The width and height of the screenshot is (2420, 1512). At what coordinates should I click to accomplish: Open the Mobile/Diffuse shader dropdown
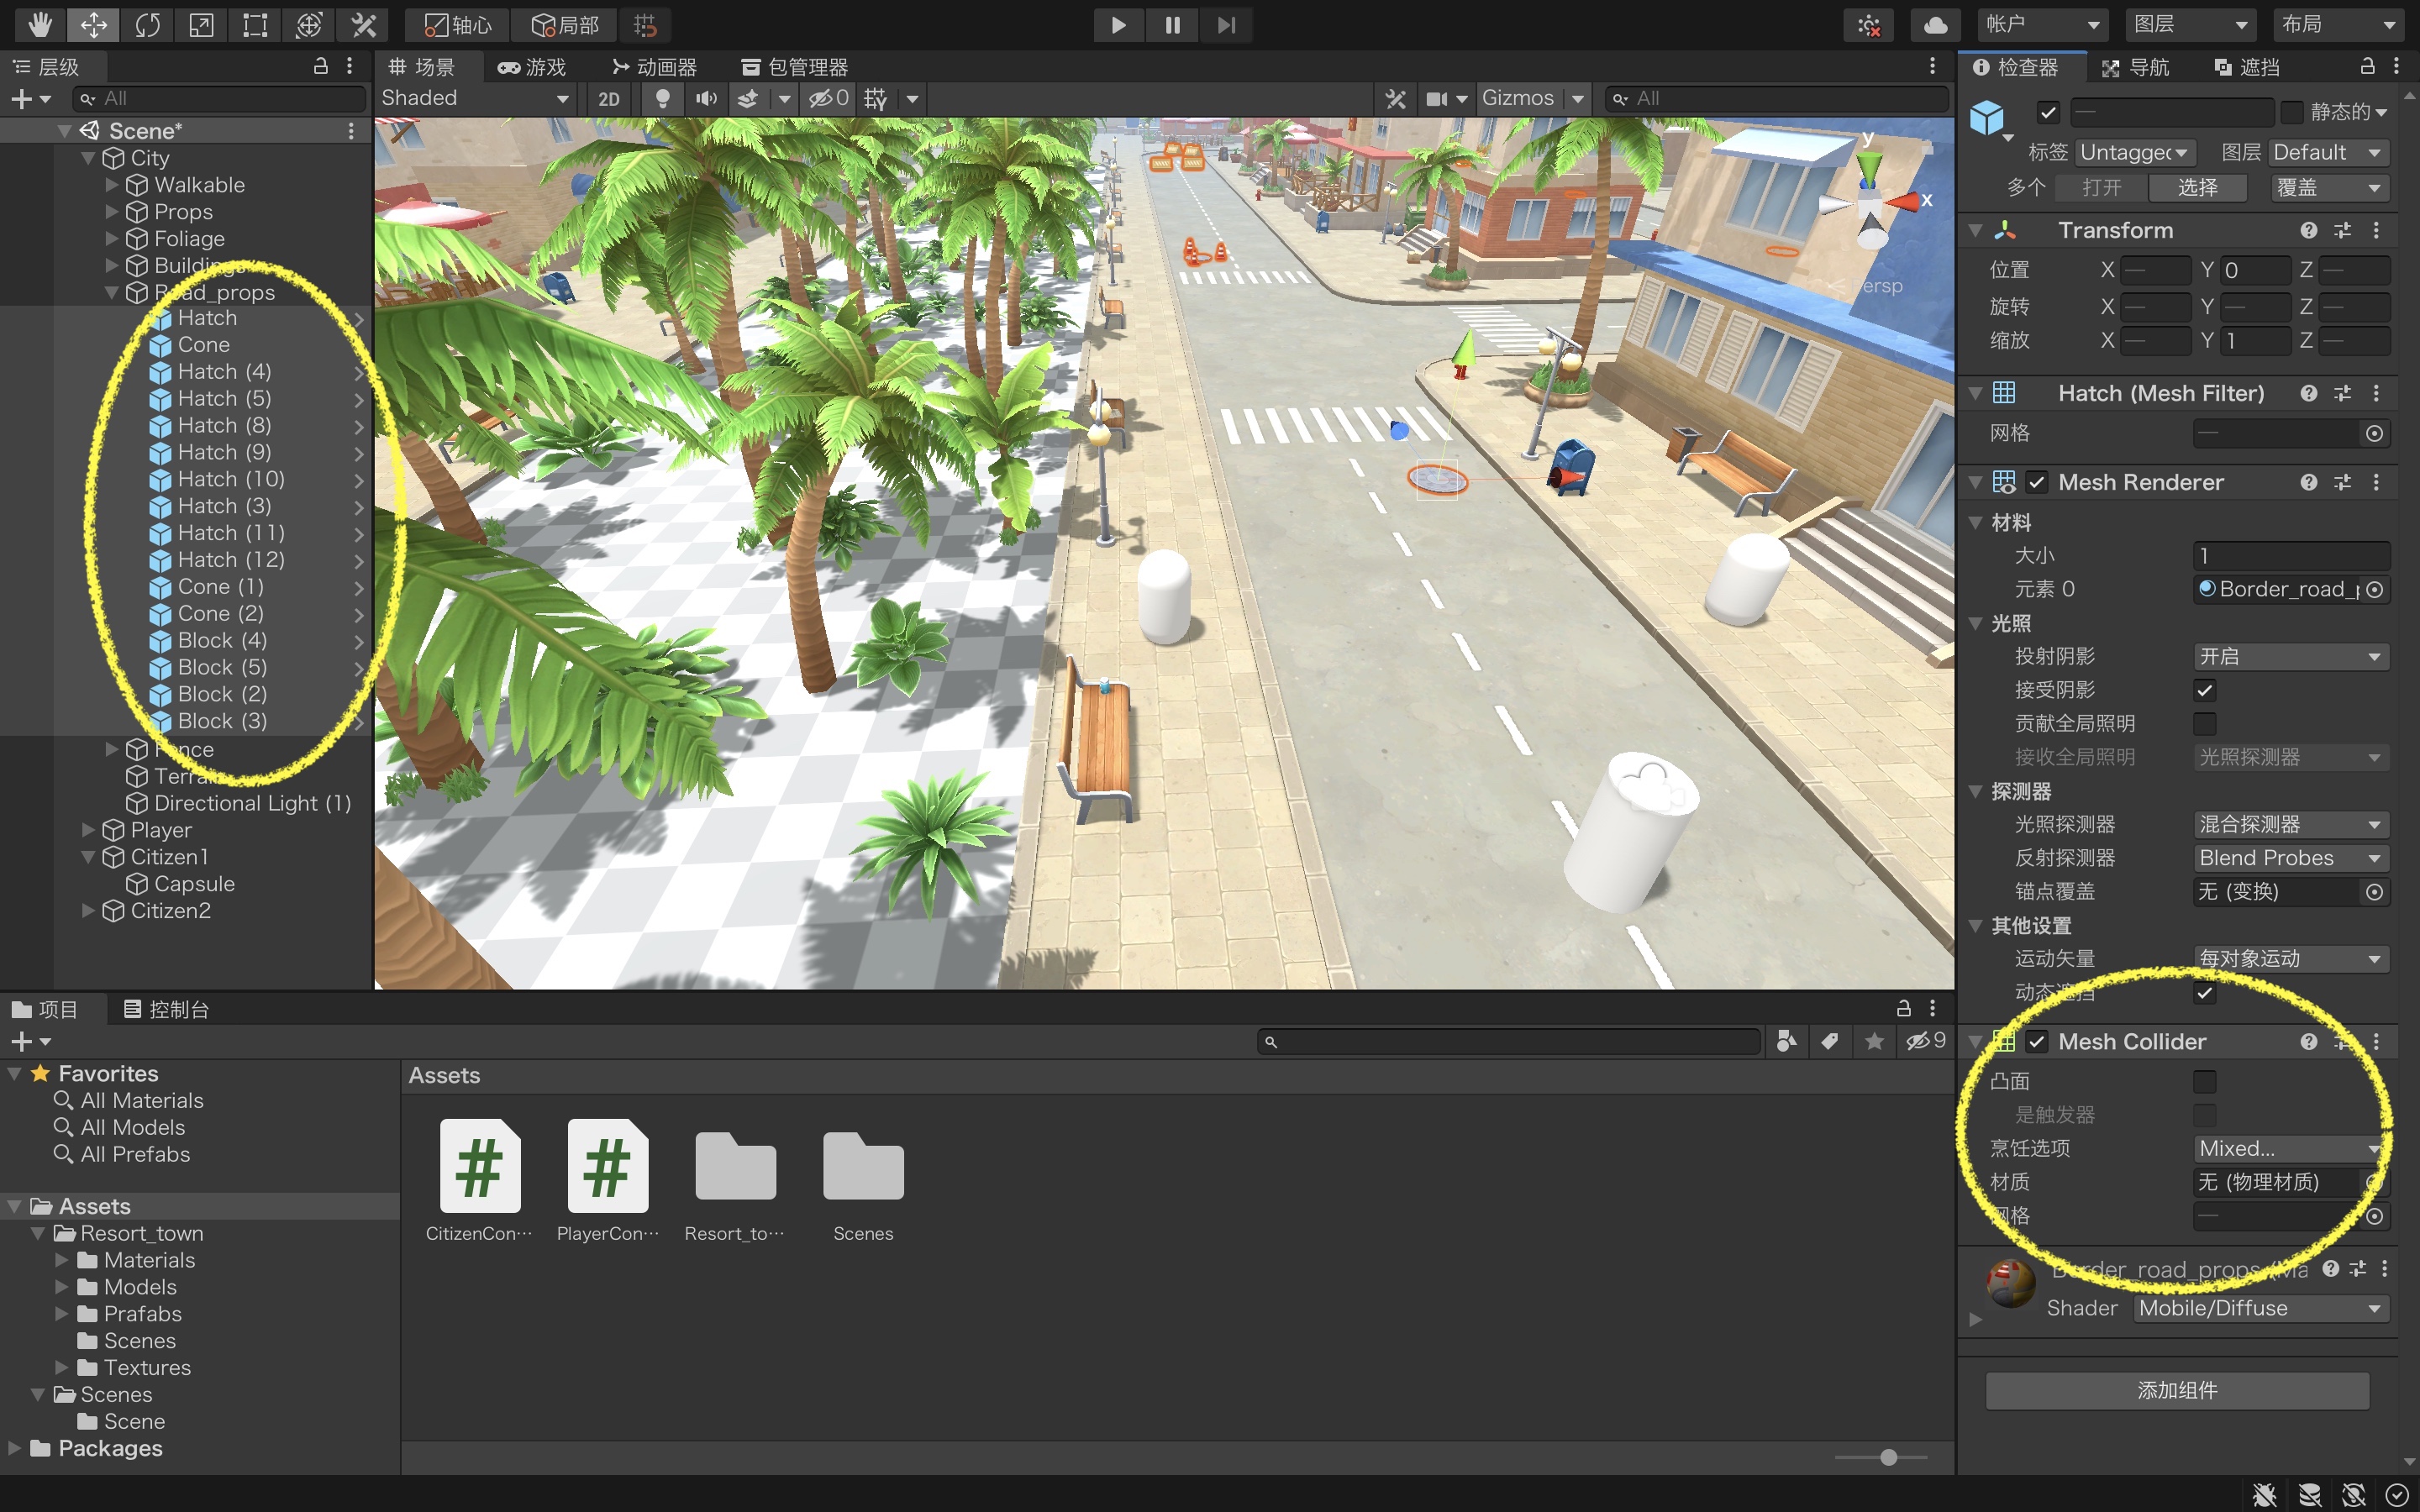[x=2262, y=1308]
